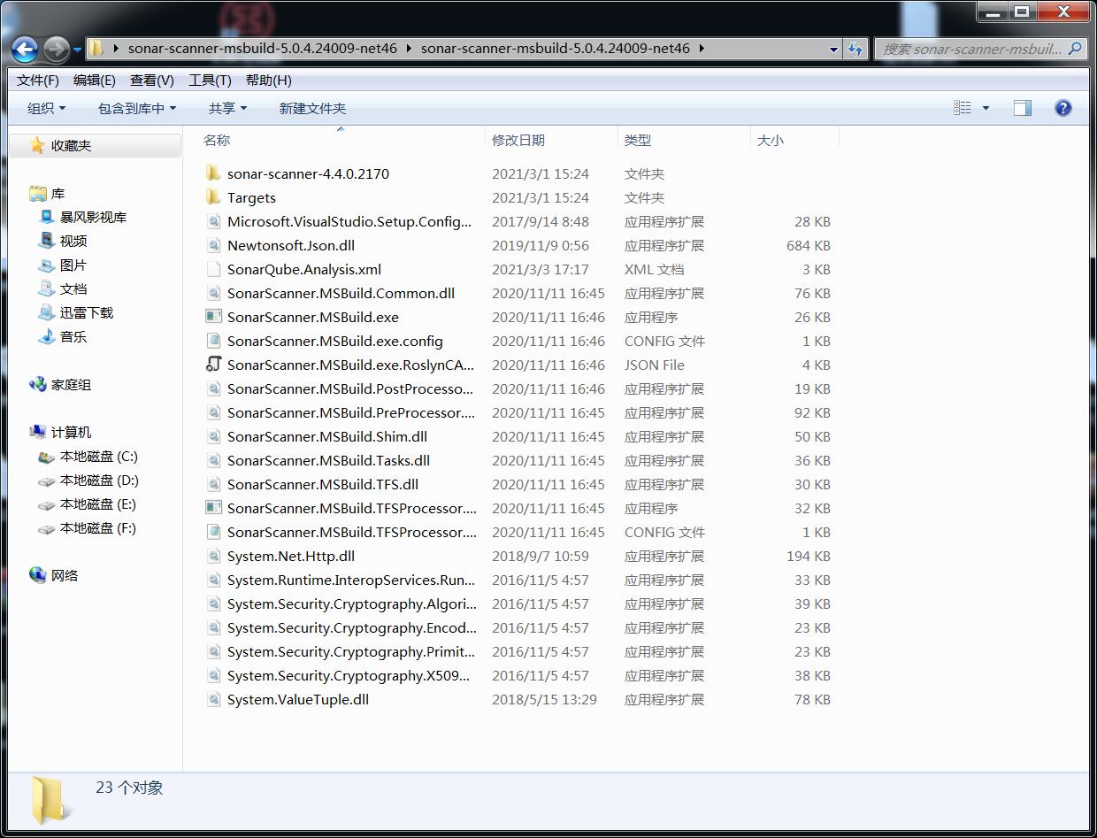Click the search input field
The image size is (1097, 838).
971,49
